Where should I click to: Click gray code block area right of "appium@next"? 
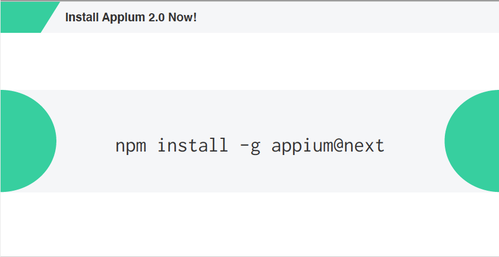414,144
